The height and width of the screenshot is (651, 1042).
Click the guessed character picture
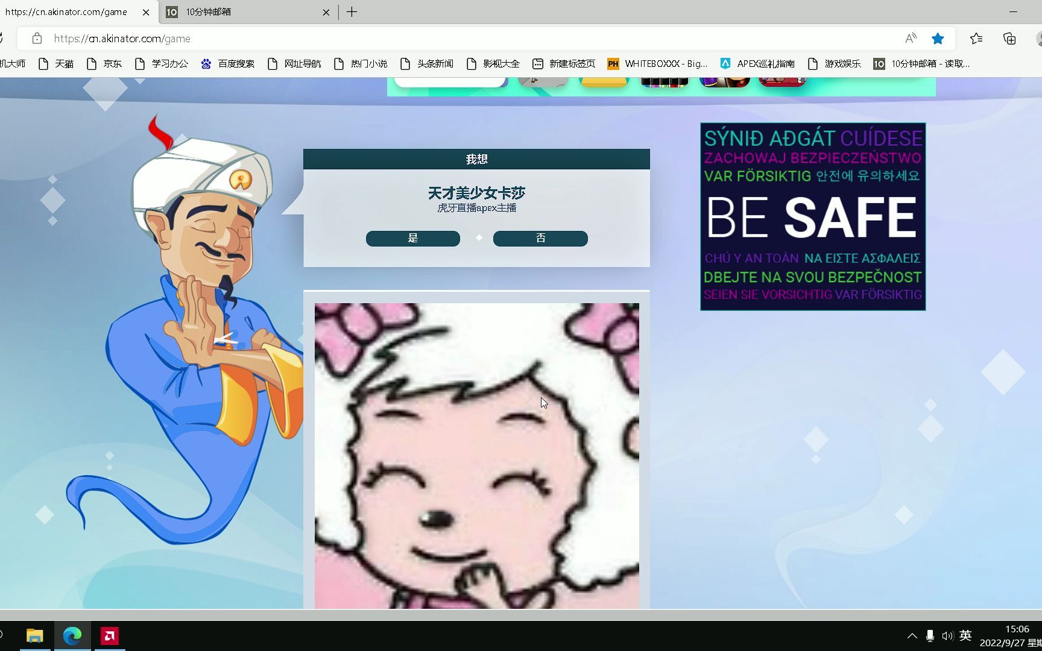(x=476, y=456)
